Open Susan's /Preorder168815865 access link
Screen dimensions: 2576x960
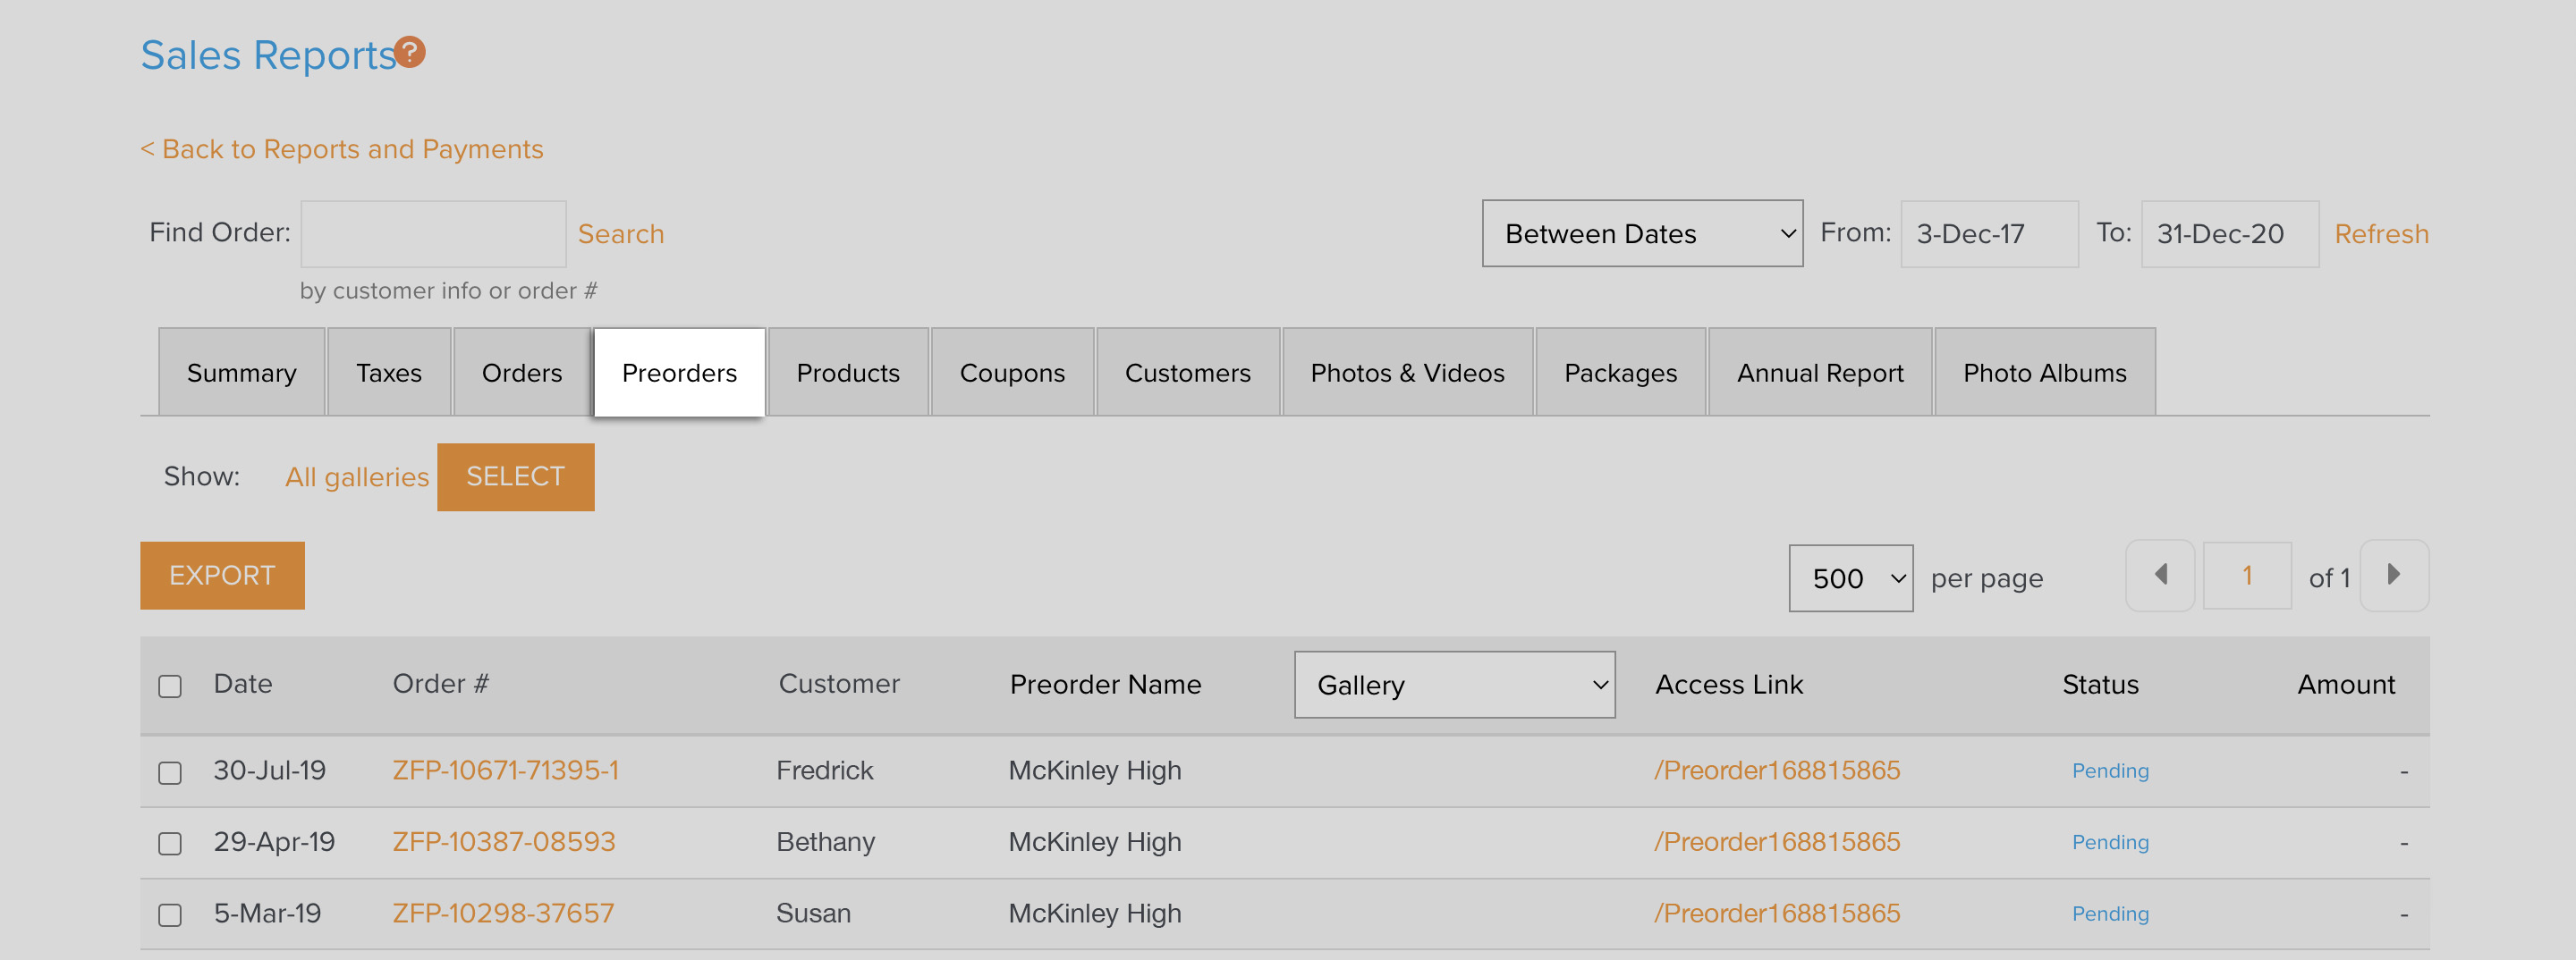(x=1776, y=913)
